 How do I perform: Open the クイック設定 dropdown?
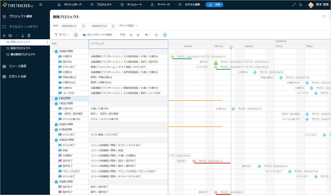point(128,26)
